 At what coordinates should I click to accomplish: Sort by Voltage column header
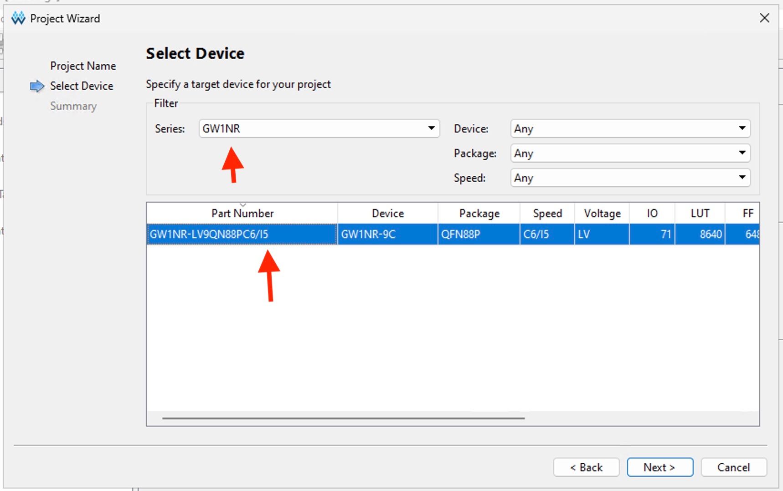(602, 213)
